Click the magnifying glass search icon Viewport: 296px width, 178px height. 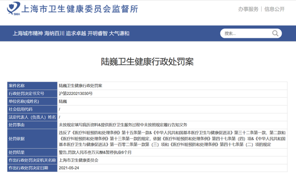(x=275, y=33)
